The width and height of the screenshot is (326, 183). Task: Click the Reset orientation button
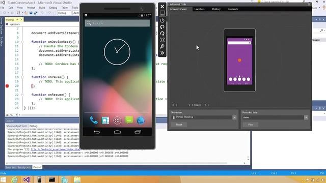[179, 125]
